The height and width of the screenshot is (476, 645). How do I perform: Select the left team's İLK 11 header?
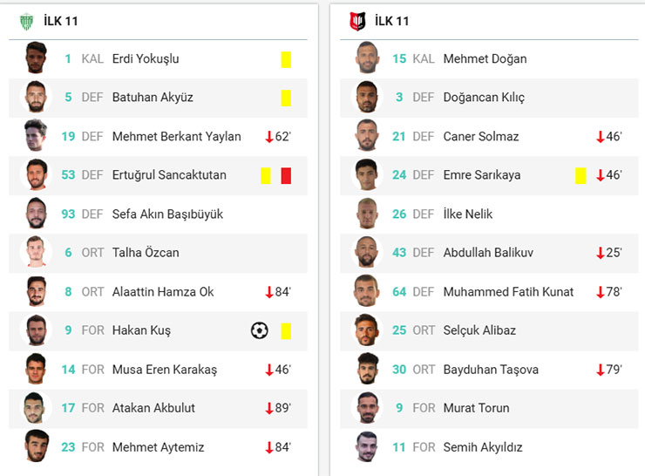[61, 21]
